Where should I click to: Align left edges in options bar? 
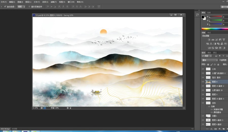[x=60, y=7]
